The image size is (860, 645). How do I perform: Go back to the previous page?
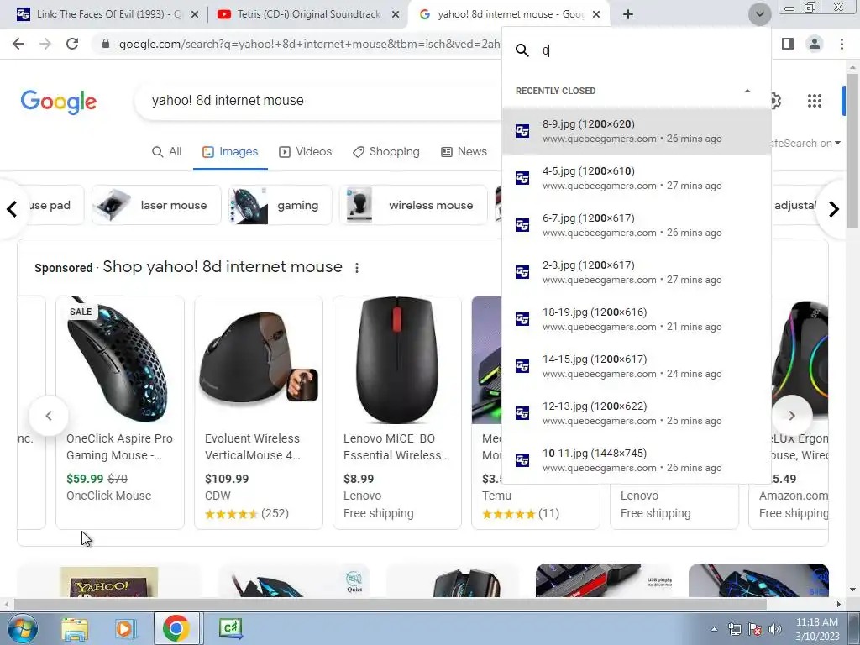[x=18, y=44]
